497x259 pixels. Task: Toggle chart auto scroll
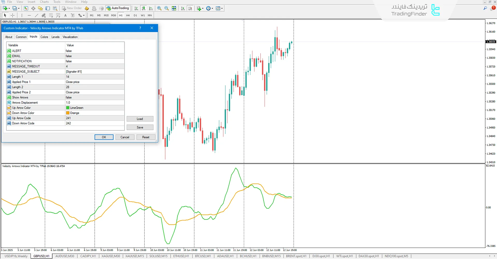[183, 8]
